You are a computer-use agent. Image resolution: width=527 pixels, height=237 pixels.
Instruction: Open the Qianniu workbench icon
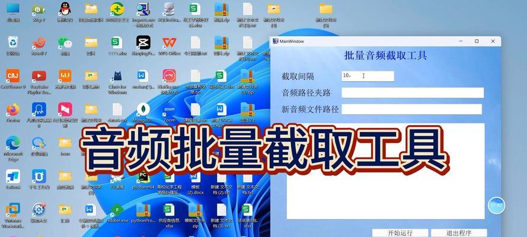[39, 176]
